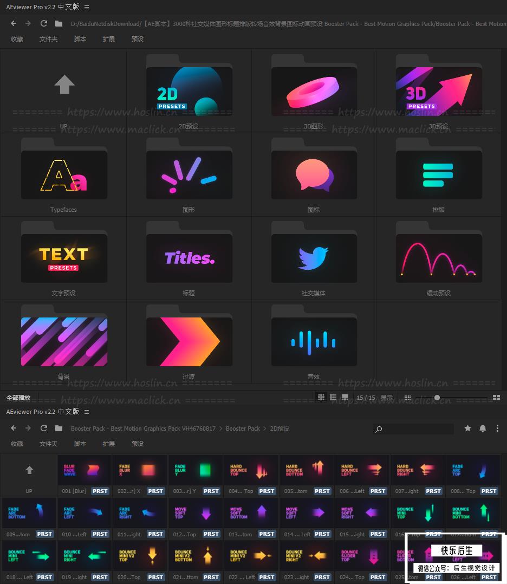
Task: Switch to the list view mode
Action: [x=333, y=397]
